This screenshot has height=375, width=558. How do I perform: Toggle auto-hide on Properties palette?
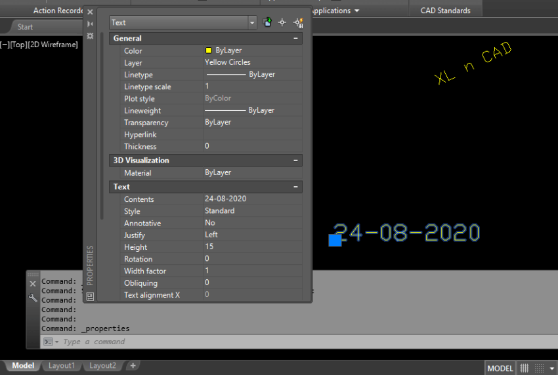click(90, 24)
